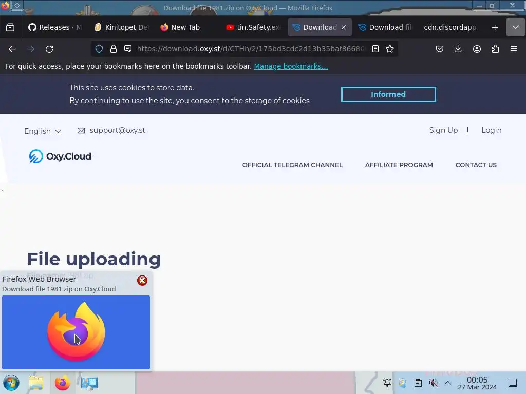Open the Extensions puzzle icon
Viewport: 526px width, 394px height.
click(495, 49)
